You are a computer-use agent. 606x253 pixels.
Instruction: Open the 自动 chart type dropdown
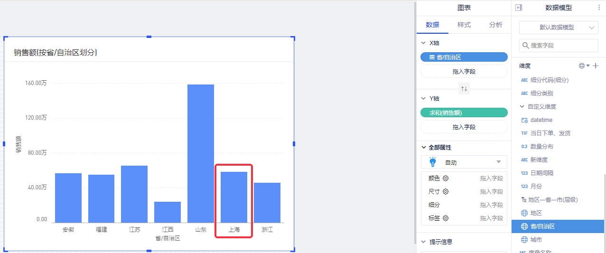464,162
